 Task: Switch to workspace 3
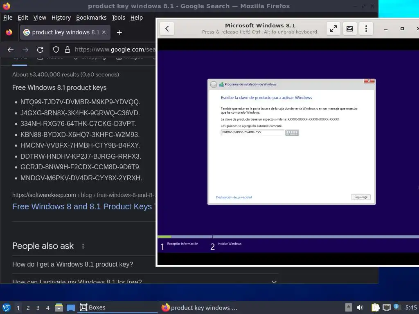[38, 308]
